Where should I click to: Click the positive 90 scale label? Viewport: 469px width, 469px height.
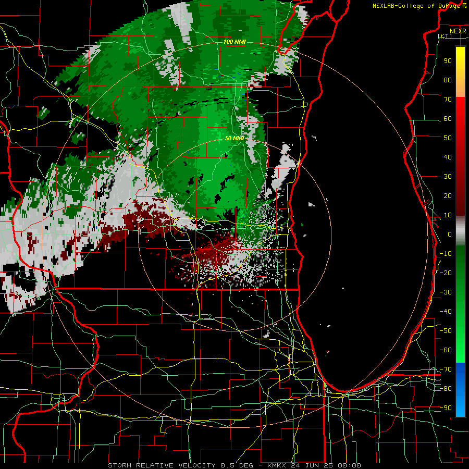pyautogui.click(x=448, y=61)
